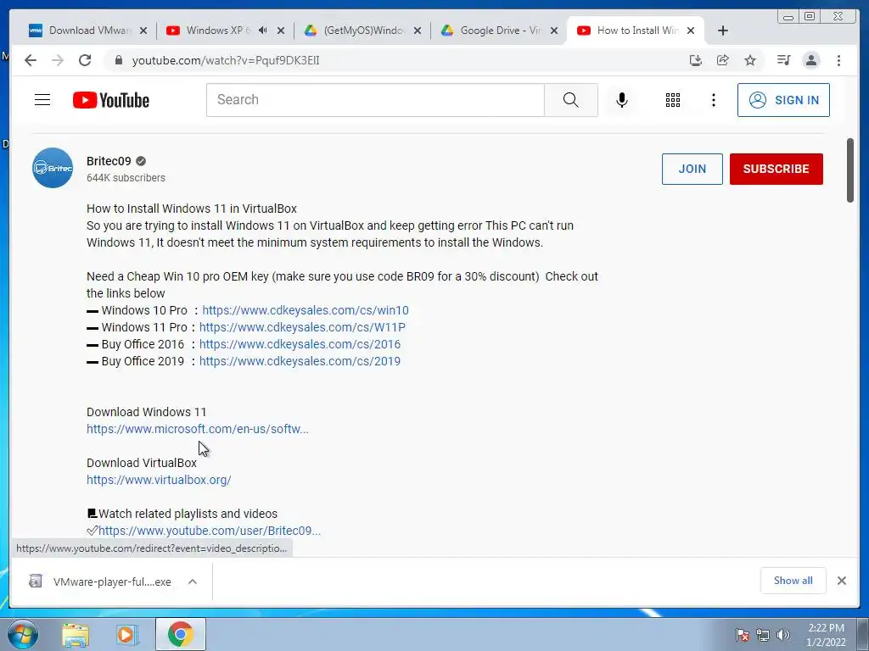Click the Show desktop strip at the end of the taskbar
The height and width of the screenshot is (651, 869).
[862, 634]
